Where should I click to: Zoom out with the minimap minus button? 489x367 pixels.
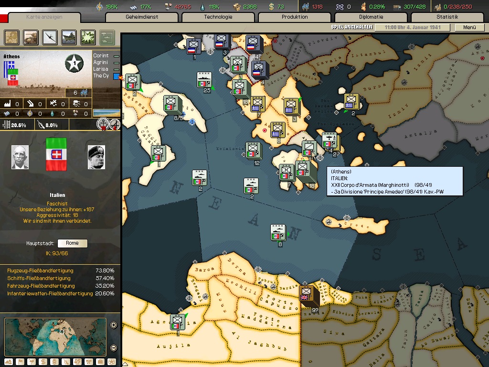point(114,348)
